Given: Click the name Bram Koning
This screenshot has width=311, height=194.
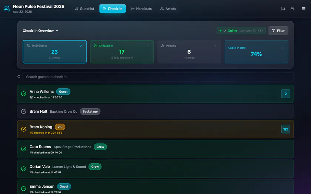Looking at the screenshot, I should pos(41,127).
